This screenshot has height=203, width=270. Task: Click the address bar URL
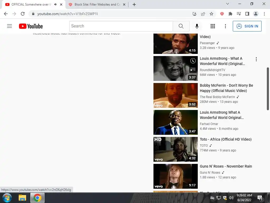[67, 14]
